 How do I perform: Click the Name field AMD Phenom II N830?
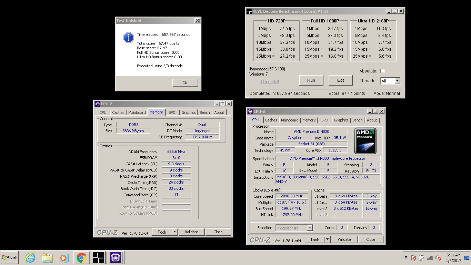tap(311, 132)
